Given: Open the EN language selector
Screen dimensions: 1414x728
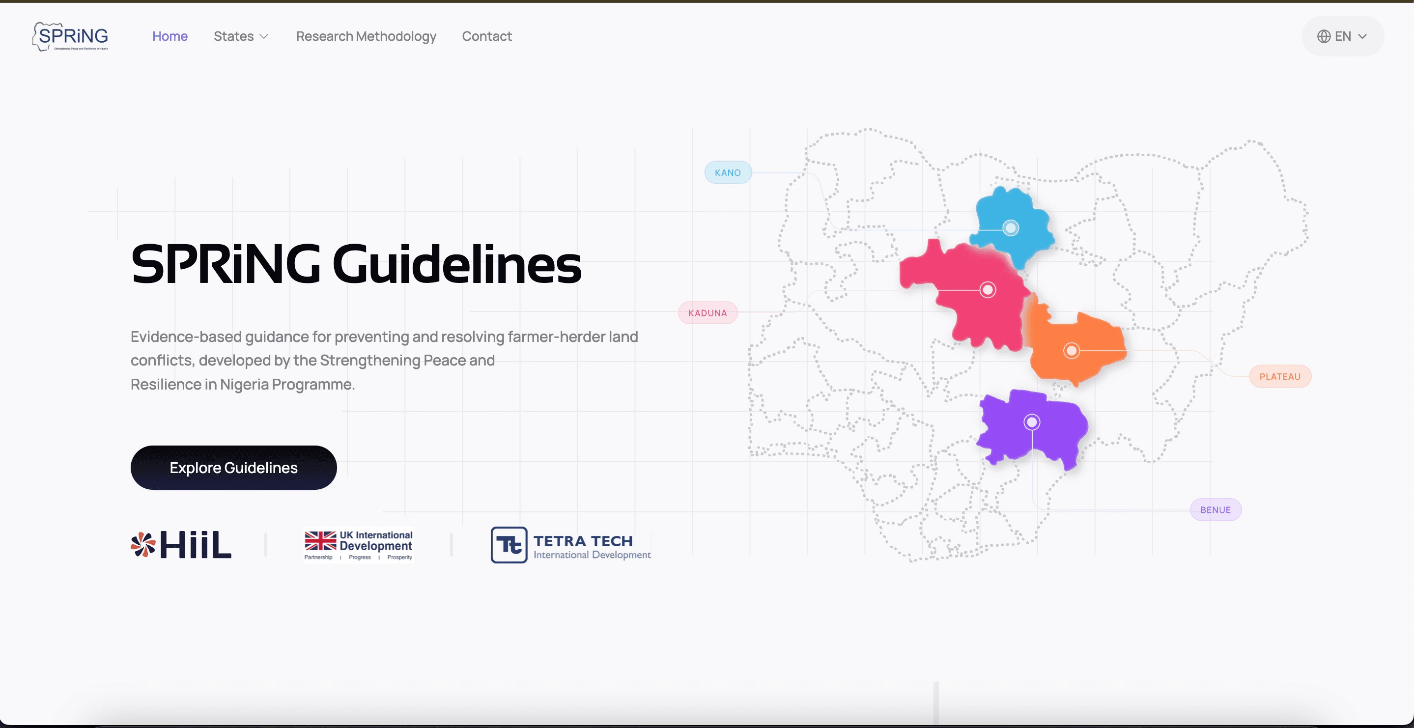Looking at the screenshot, I should point(1343,36).
